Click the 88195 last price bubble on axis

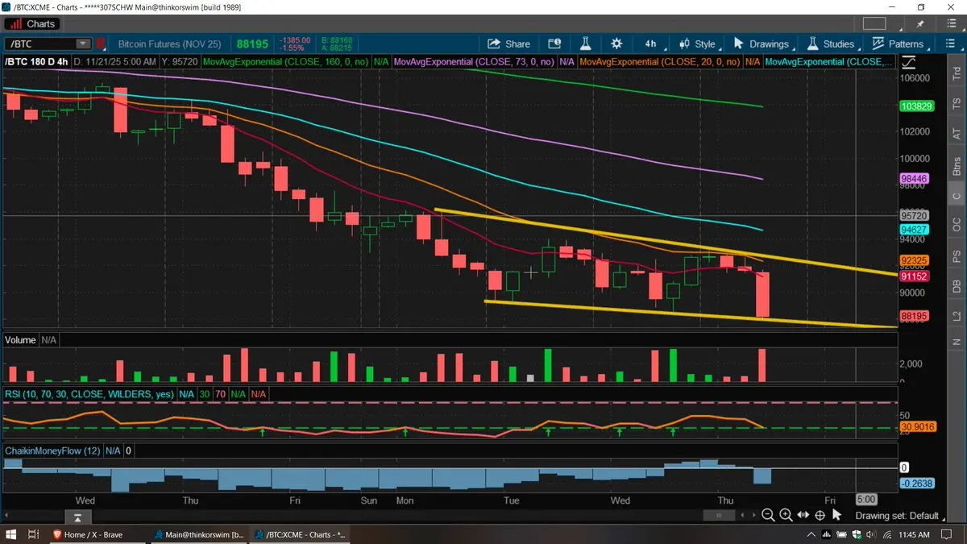[916, 317]
